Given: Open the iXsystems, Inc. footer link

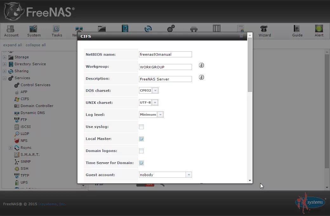Looking at the screenshot, I should pos(52,204).
